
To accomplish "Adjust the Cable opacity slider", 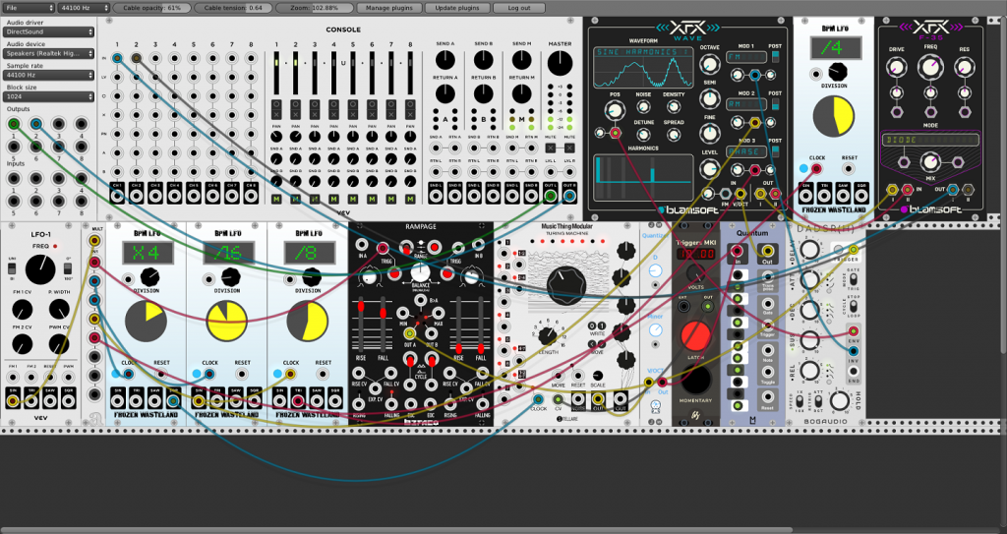I will [152, 8].
